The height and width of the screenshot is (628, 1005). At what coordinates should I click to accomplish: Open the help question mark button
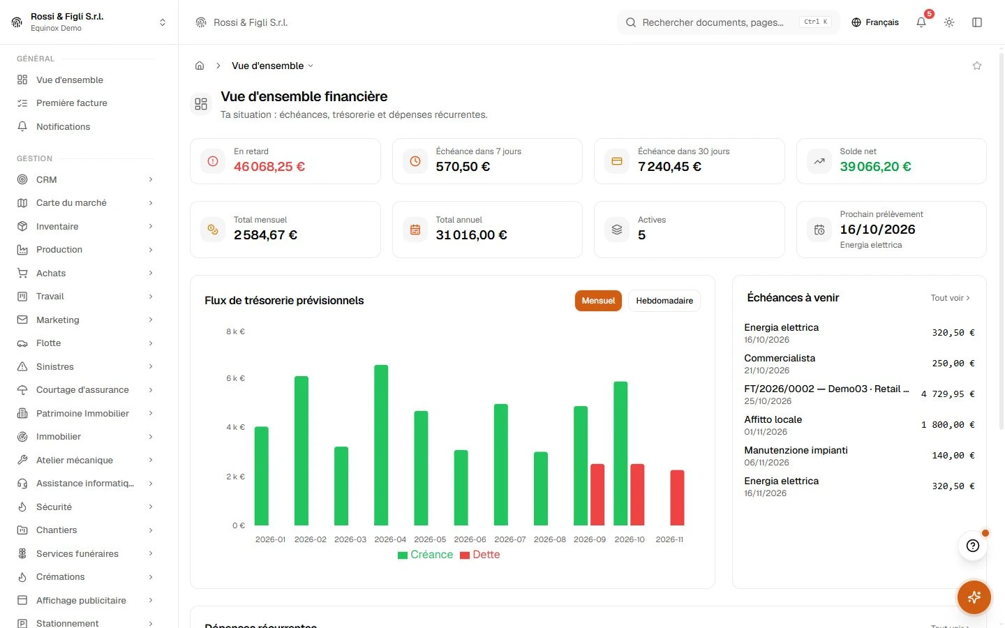tap(973, 546)
